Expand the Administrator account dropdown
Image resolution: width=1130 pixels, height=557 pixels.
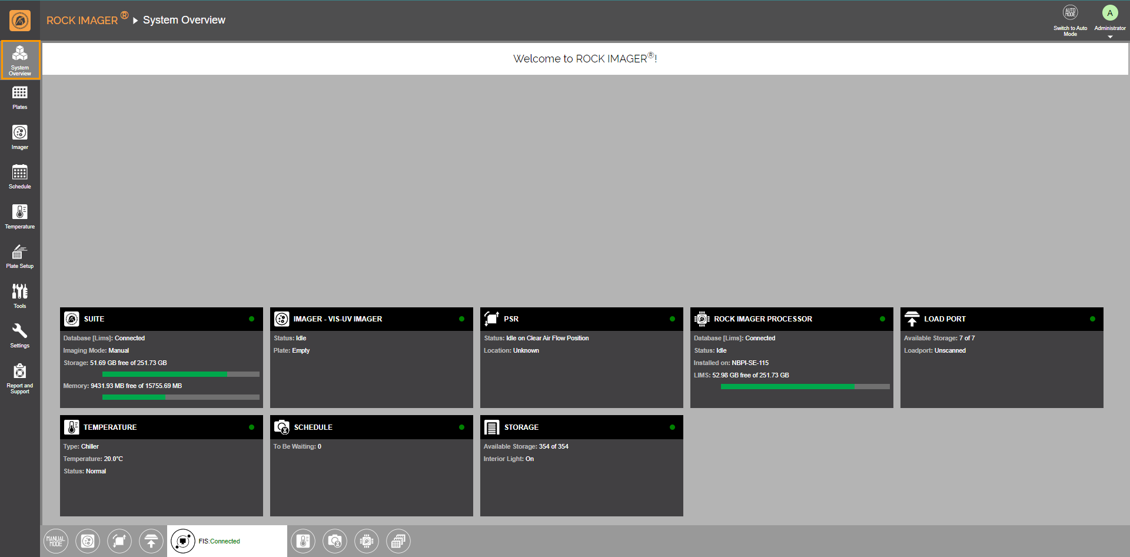[x=1110, y=21]
